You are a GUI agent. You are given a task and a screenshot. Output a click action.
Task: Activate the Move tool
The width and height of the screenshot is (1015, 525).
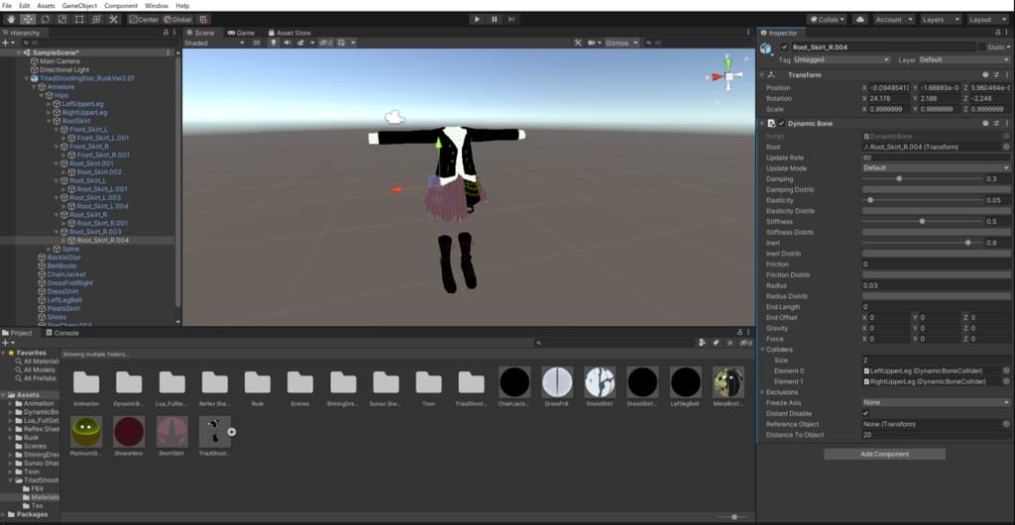pyautogui.click(x=27, y=19)
